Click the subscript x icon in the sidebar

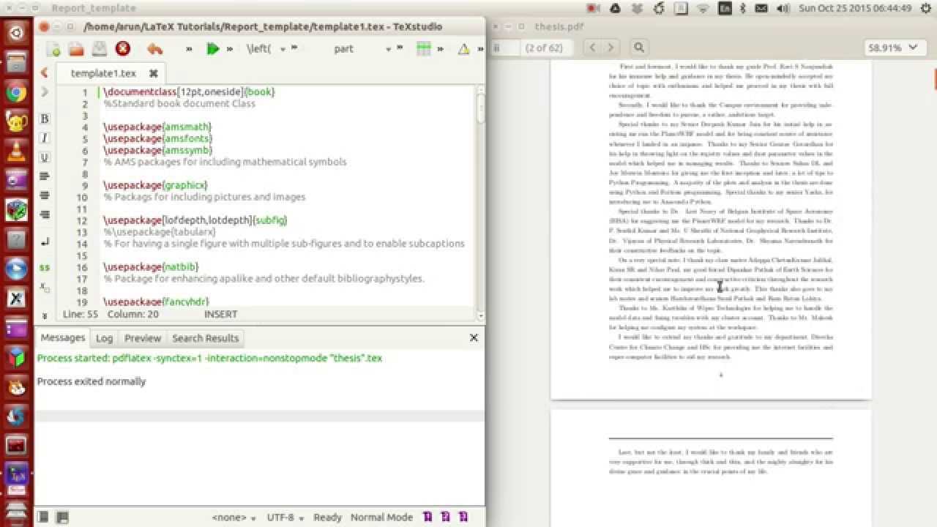45,288
